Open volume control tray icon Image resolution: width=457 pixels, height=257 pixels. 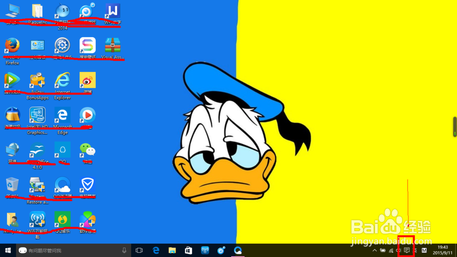coord(399,250)
